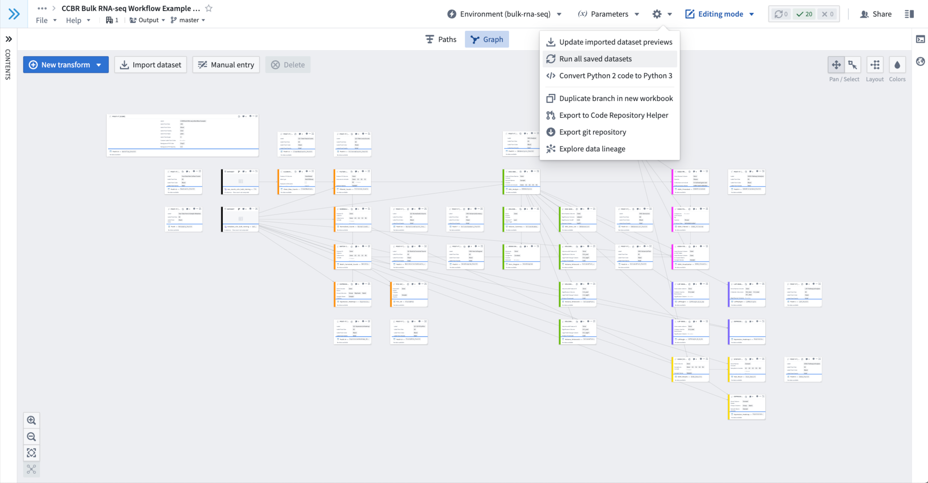Switch to Select mode tool
The height and width of the screenshot is (483, 928).
point(853,65)
